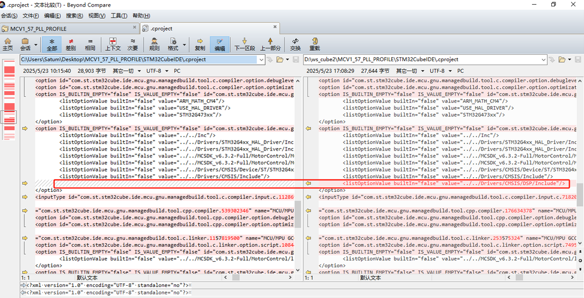
Task: Click the left file path input field
Action: (x=139, y=59)
